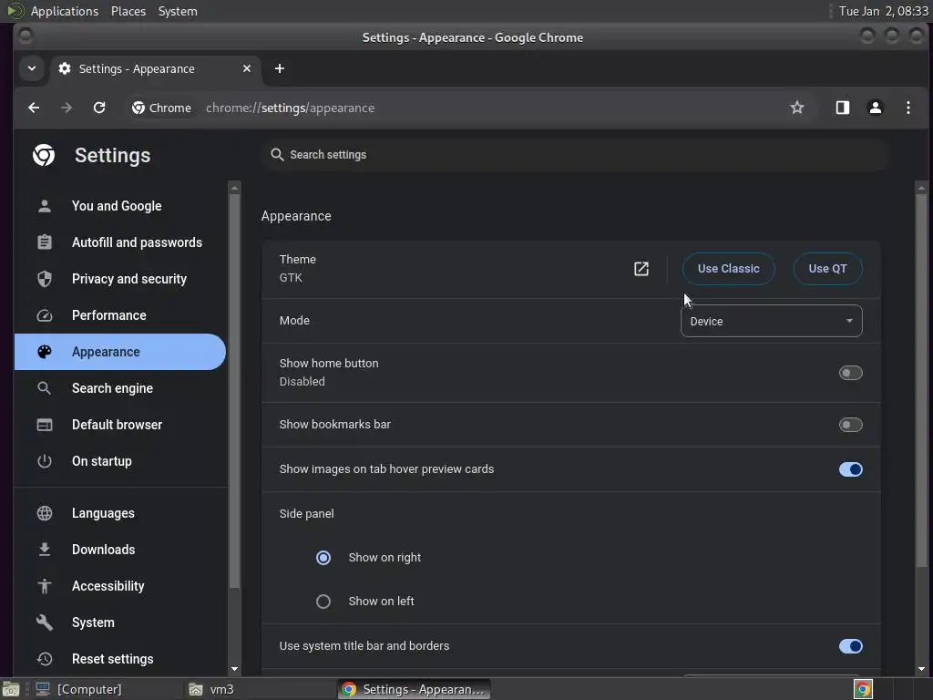Select Appearance in sidebar

point(120,352)
